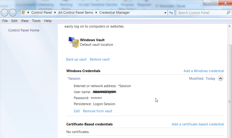Click the Back navigation arrow button
The image size is (232, 138).
(x=5, y=13)
